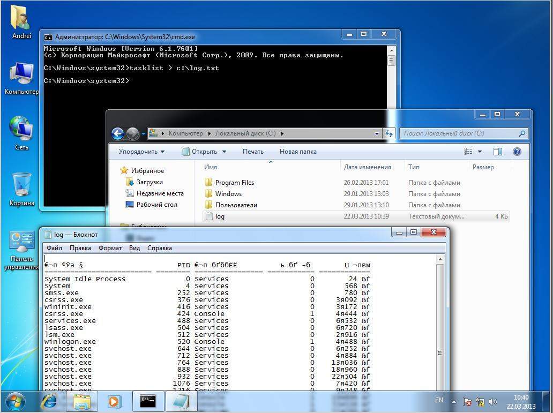The image size is (553, 413).
Task: Click the Explorer Back navigation arrow
Action: (117, 133)
